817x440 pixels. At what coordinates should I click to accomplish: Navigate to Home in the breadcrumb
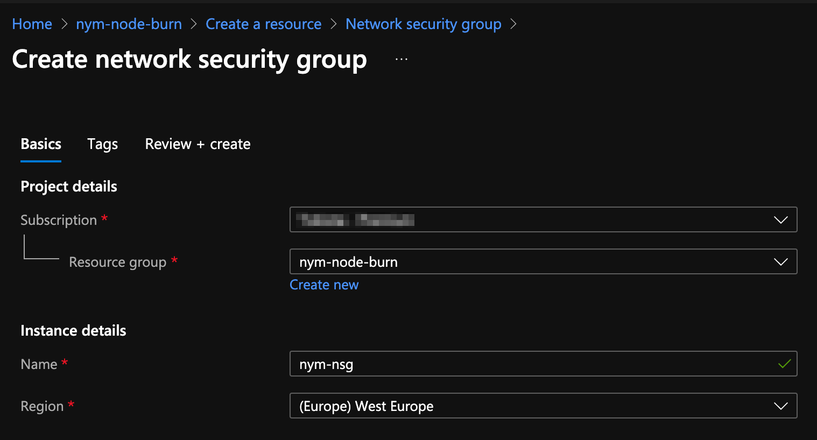point(32,24)
